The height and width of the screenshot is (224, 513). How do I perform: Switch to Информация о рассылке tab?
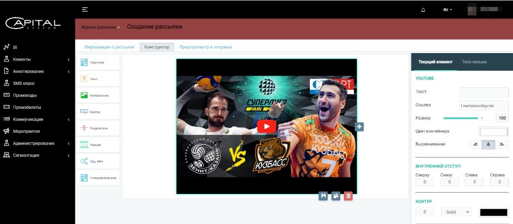[x=109, y=47]
